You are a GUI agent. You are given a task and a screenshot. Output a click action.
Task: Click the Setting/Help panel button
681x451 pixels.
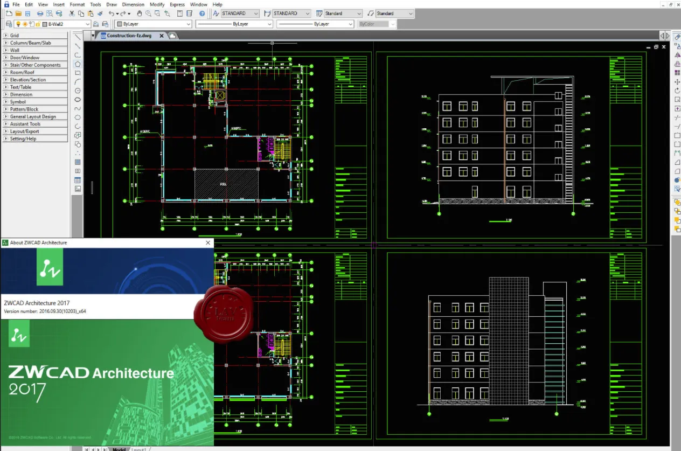36,138
